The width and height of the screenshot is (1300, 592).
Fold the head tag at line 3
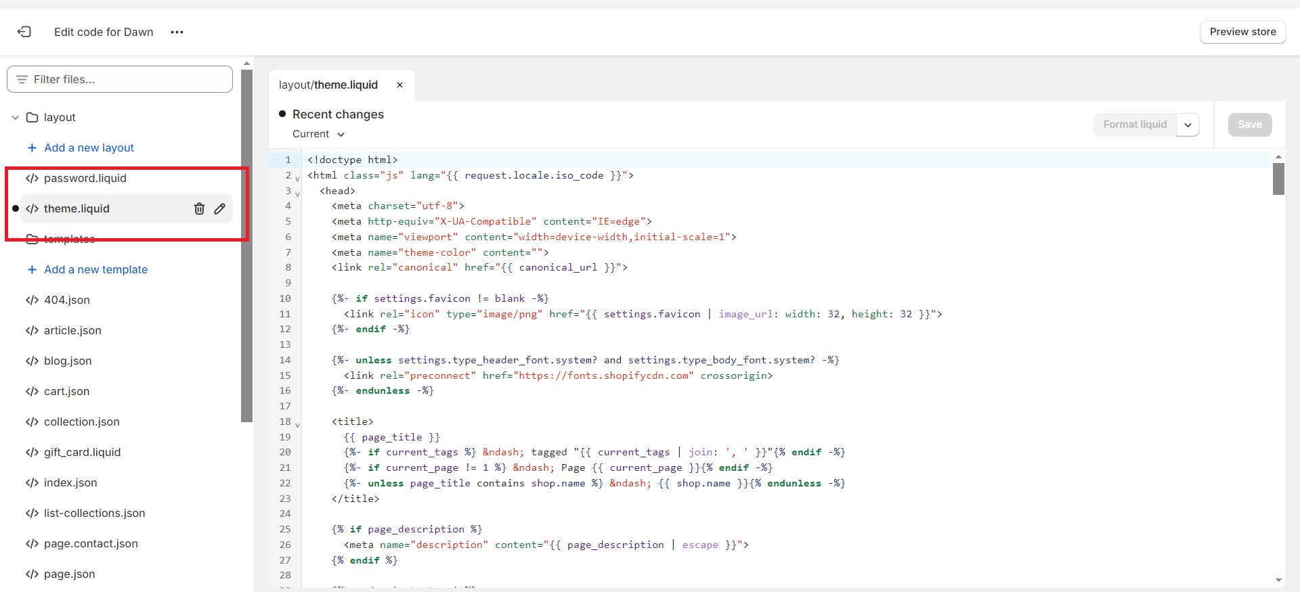[297, 194]
